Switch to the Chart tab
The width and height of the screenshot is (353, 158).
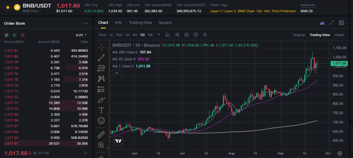103,22
